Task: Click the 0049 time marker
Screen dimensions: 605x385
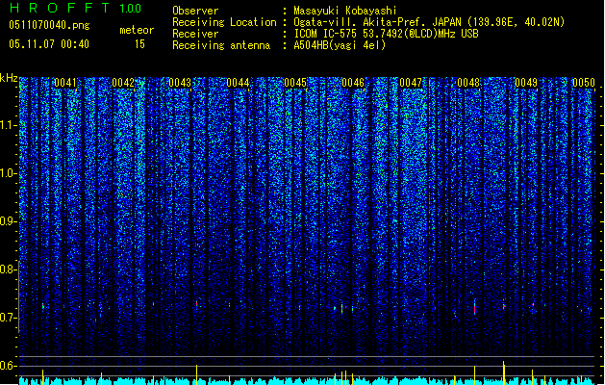Action: click(526, 83)
